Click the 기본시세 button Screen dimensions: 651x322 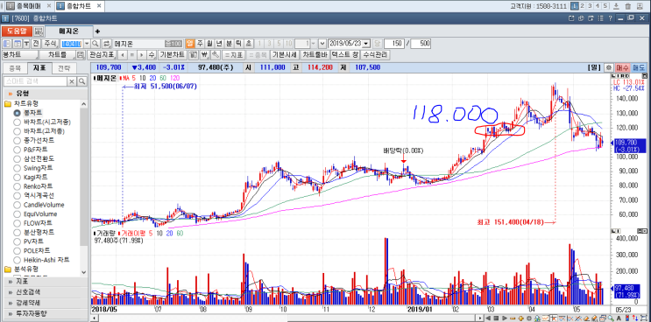tap(285, 55)
